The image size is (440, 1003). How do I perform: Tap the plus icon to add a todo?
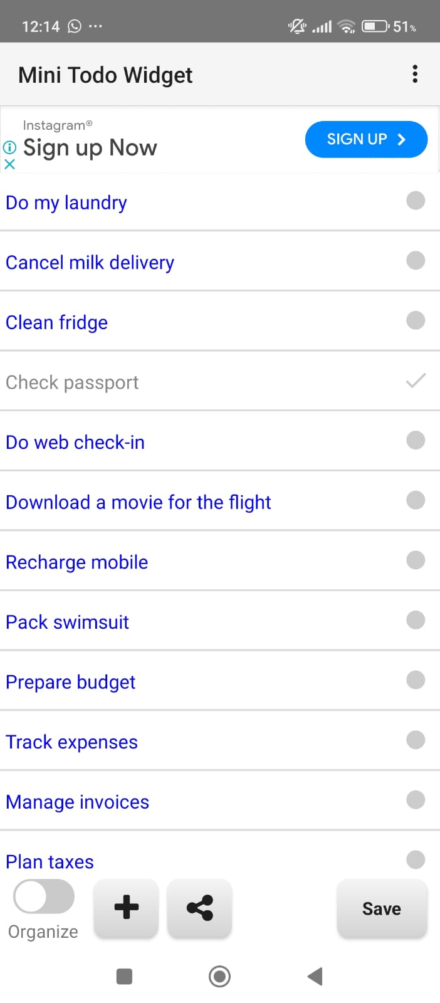tap(126, 907)
